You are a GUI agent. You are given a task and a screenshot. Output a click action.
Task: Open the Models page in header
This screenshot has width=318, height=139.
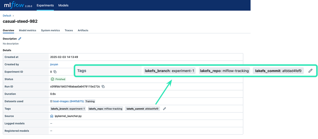pyautogui.click(x=63, y=6)
